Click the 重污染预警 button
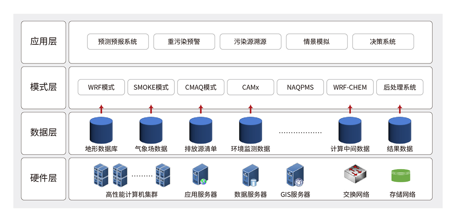 click(184, 42)
